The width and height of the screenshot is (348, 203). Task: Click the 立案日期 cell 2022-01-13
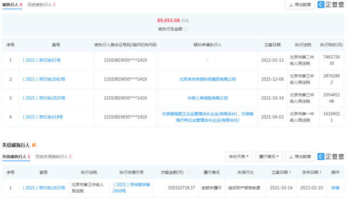click(x=273, y=60)
